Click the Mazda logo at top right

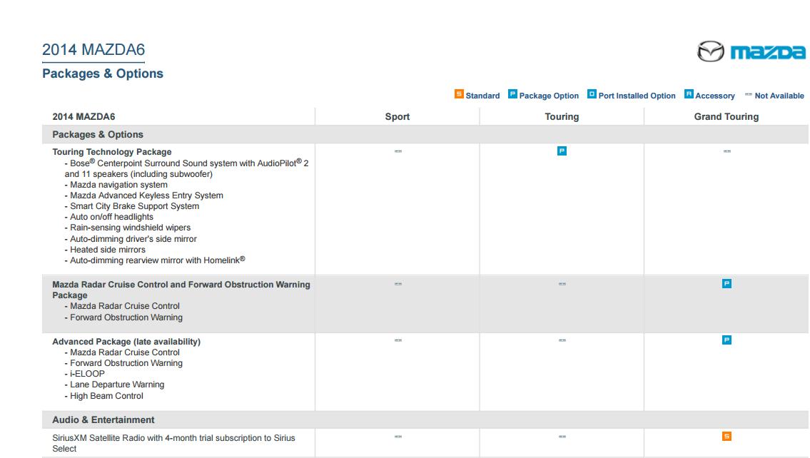pyautogui.click(x=751, y=52)
